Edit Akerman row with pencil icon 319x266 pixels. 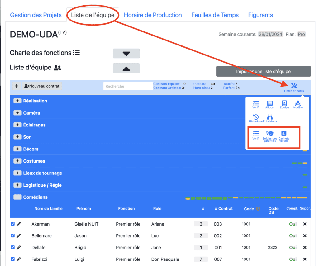(19, 224)
